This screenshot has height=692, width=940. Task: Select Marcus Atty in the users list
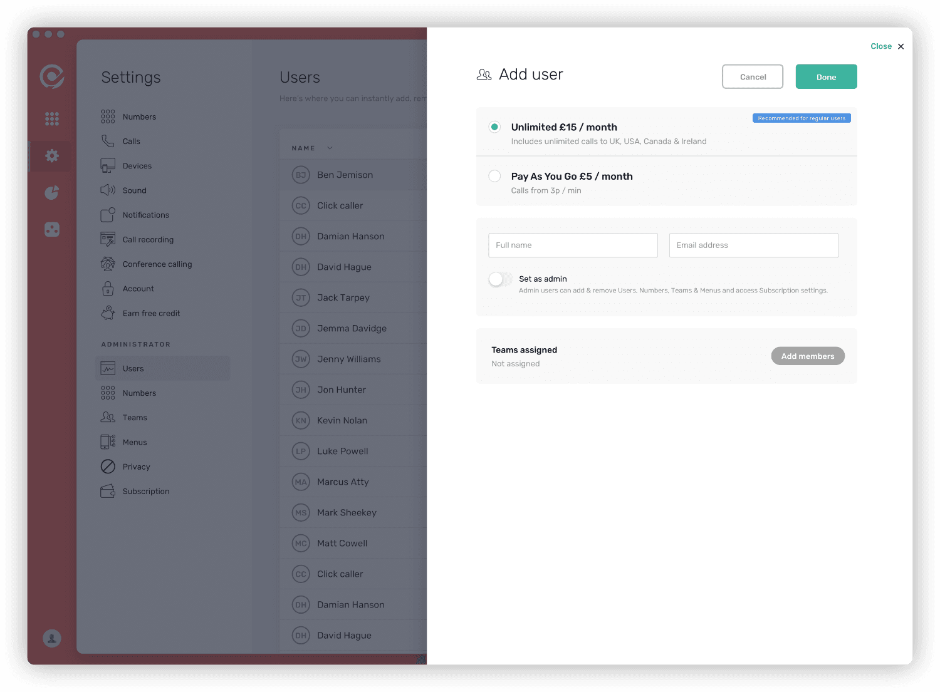pos(353,482)
